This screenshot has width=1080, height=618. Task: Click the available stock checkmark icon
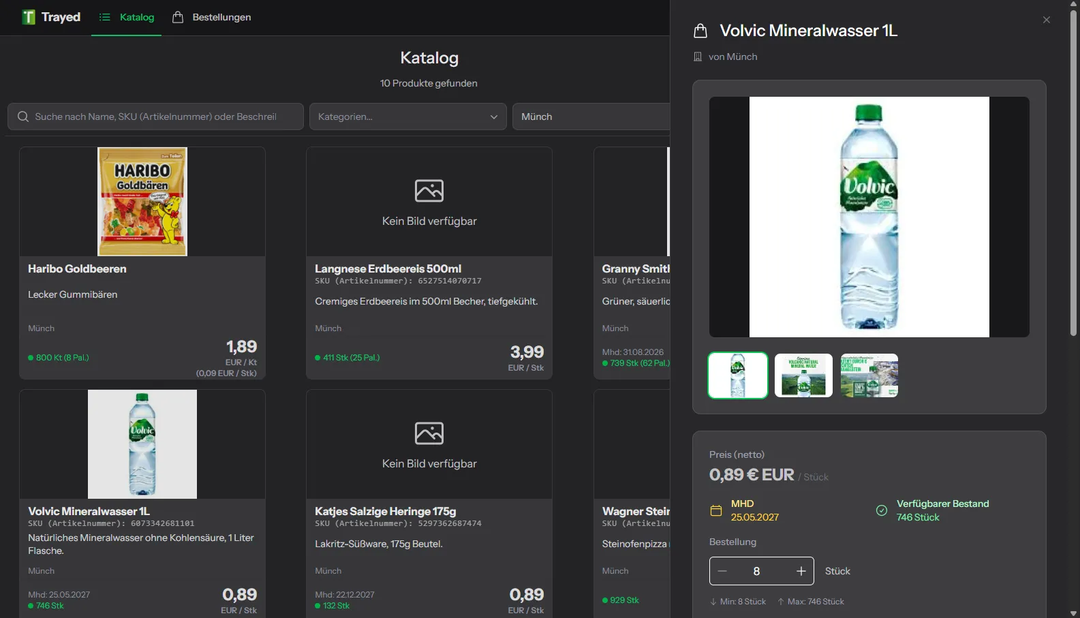(882, 510)
